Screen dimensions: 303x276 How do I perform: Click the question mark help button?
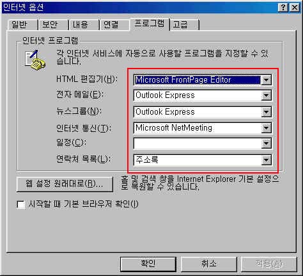[283, 8]
